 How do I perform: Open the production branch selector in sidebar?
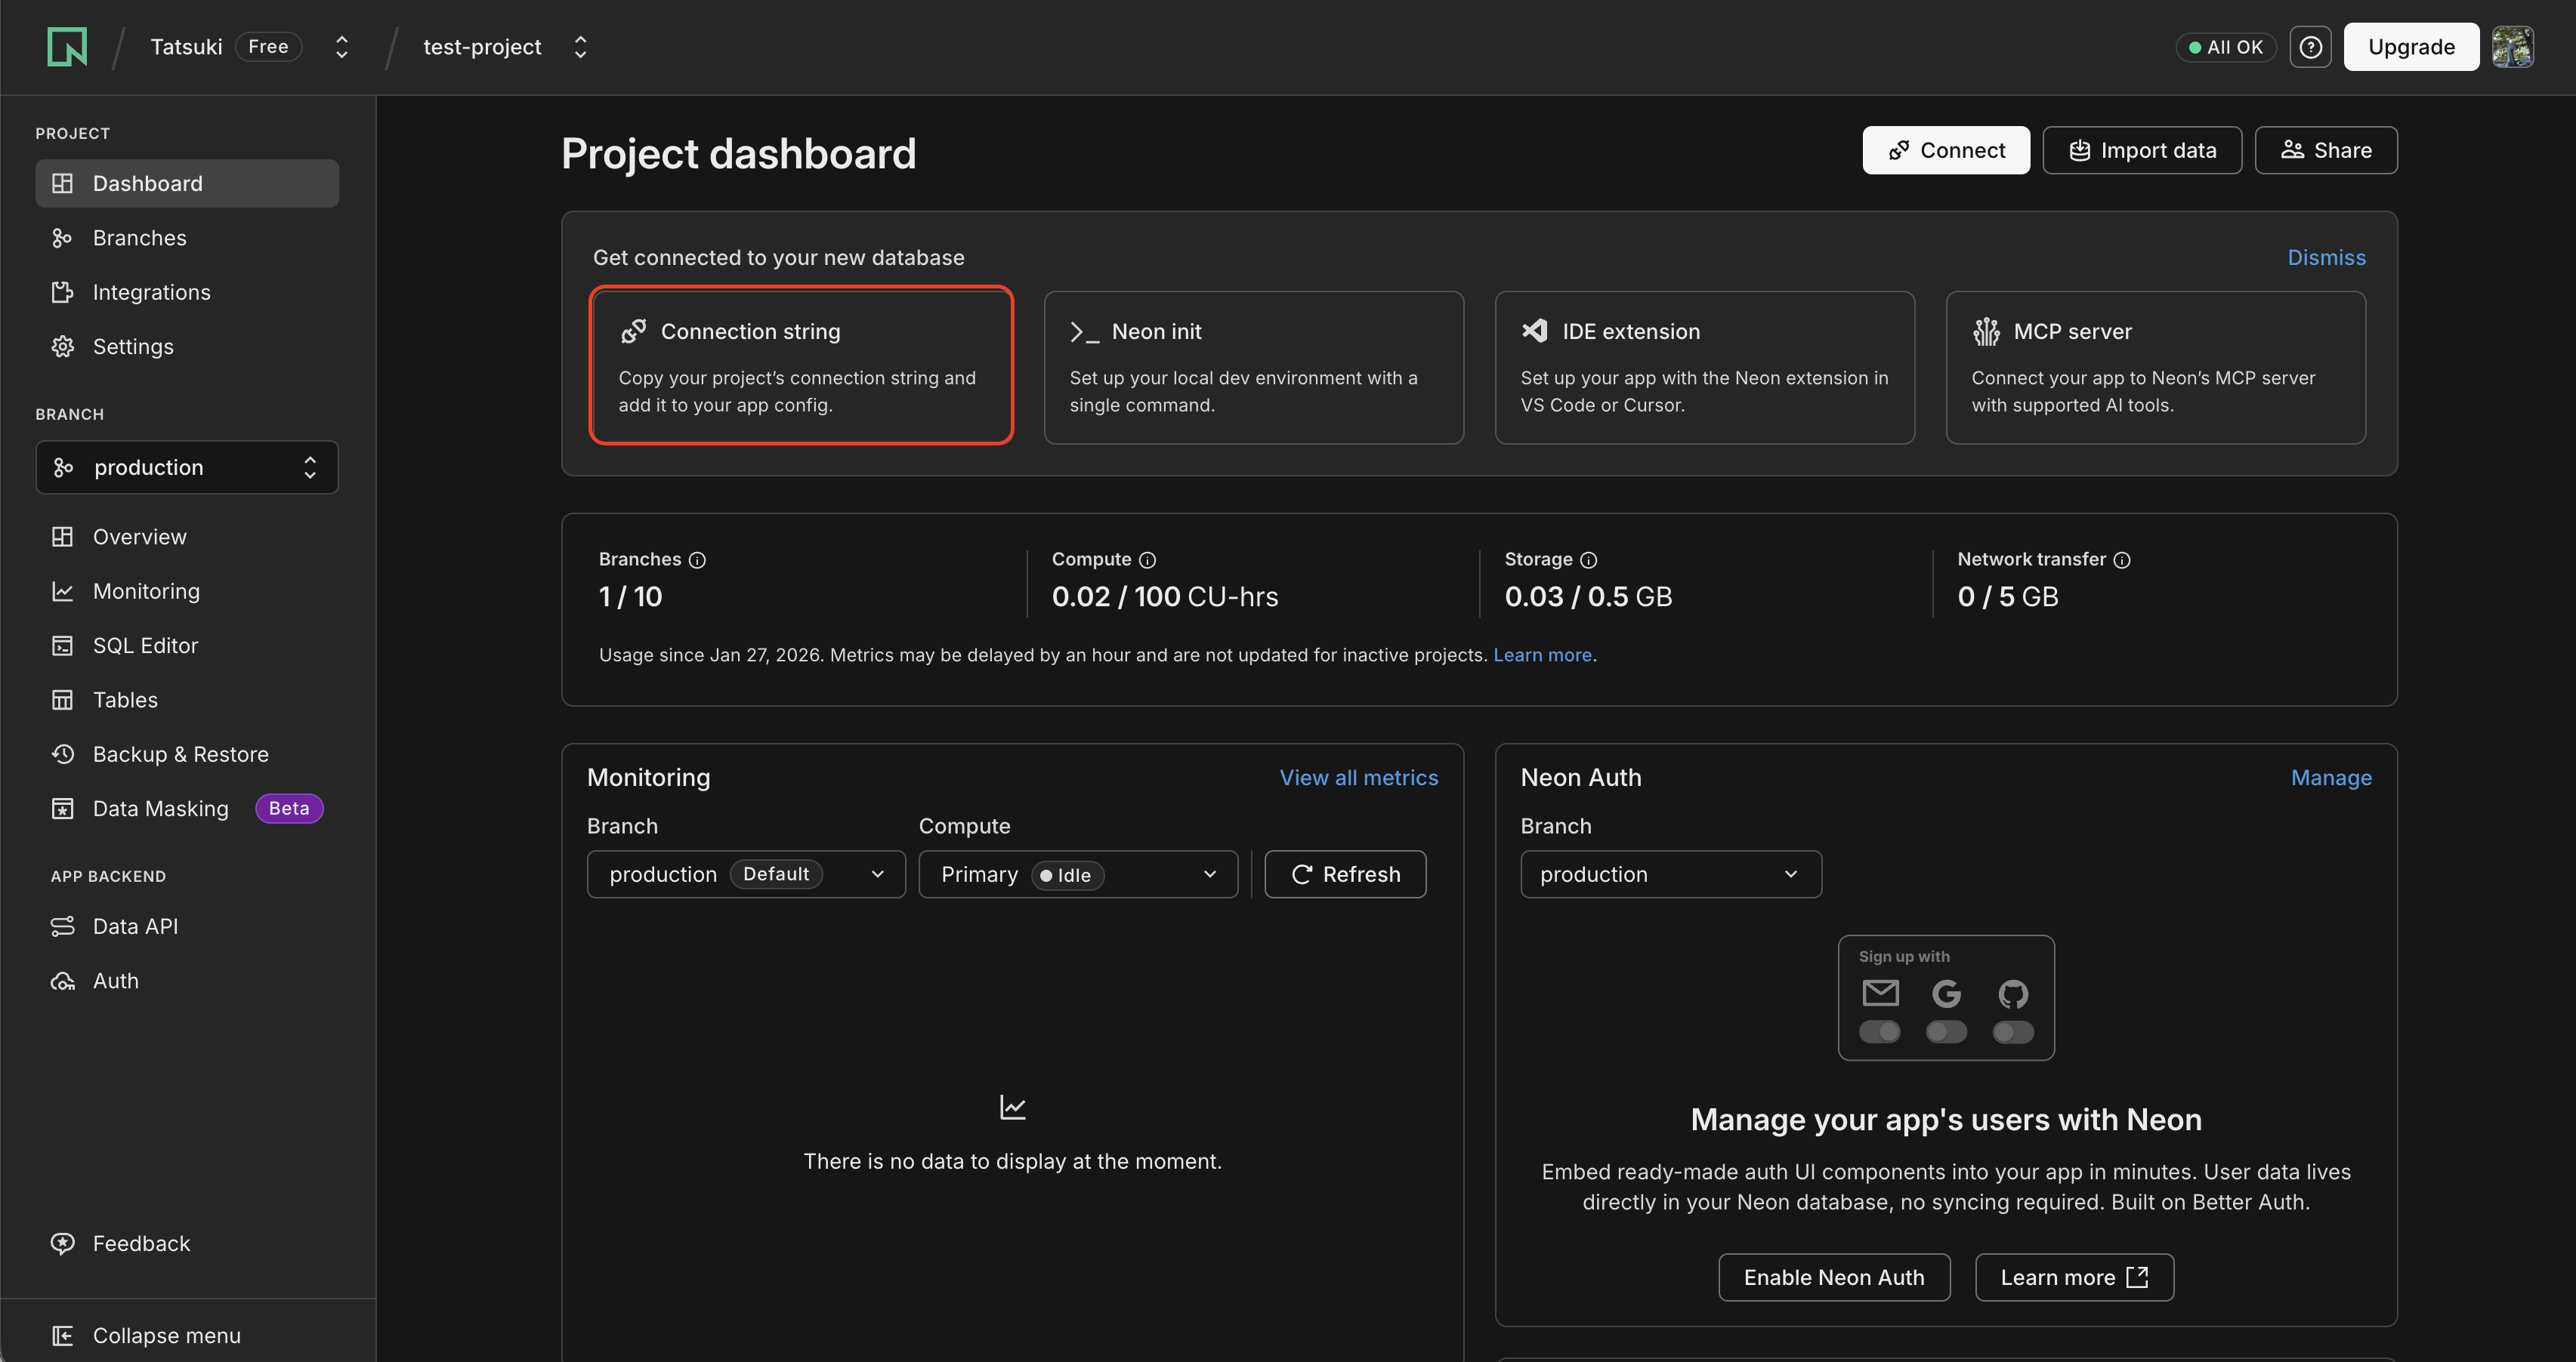[x=186, y=467]
